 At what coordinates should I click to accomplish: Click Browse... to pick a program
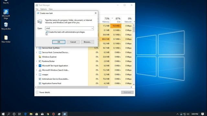87,42
